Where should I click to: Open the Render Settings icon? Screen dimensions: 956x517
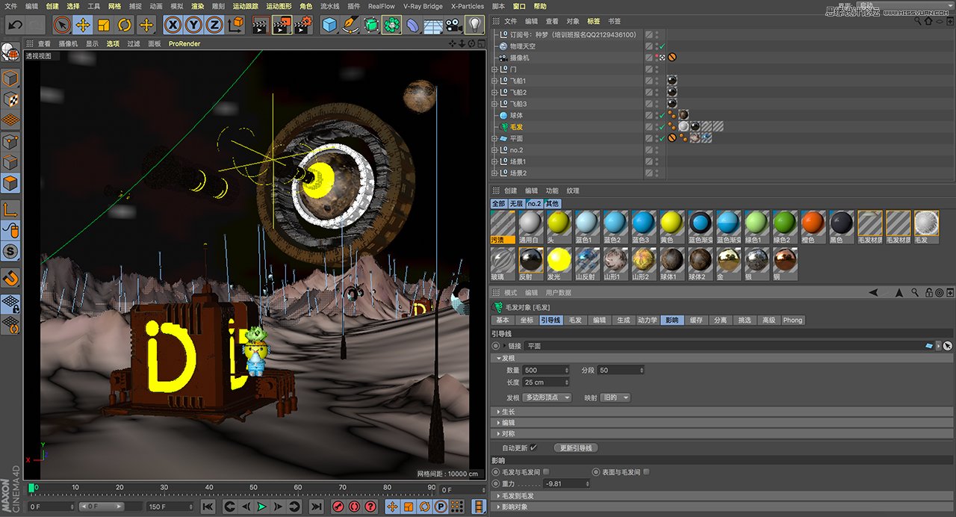(x=300, y=24)
